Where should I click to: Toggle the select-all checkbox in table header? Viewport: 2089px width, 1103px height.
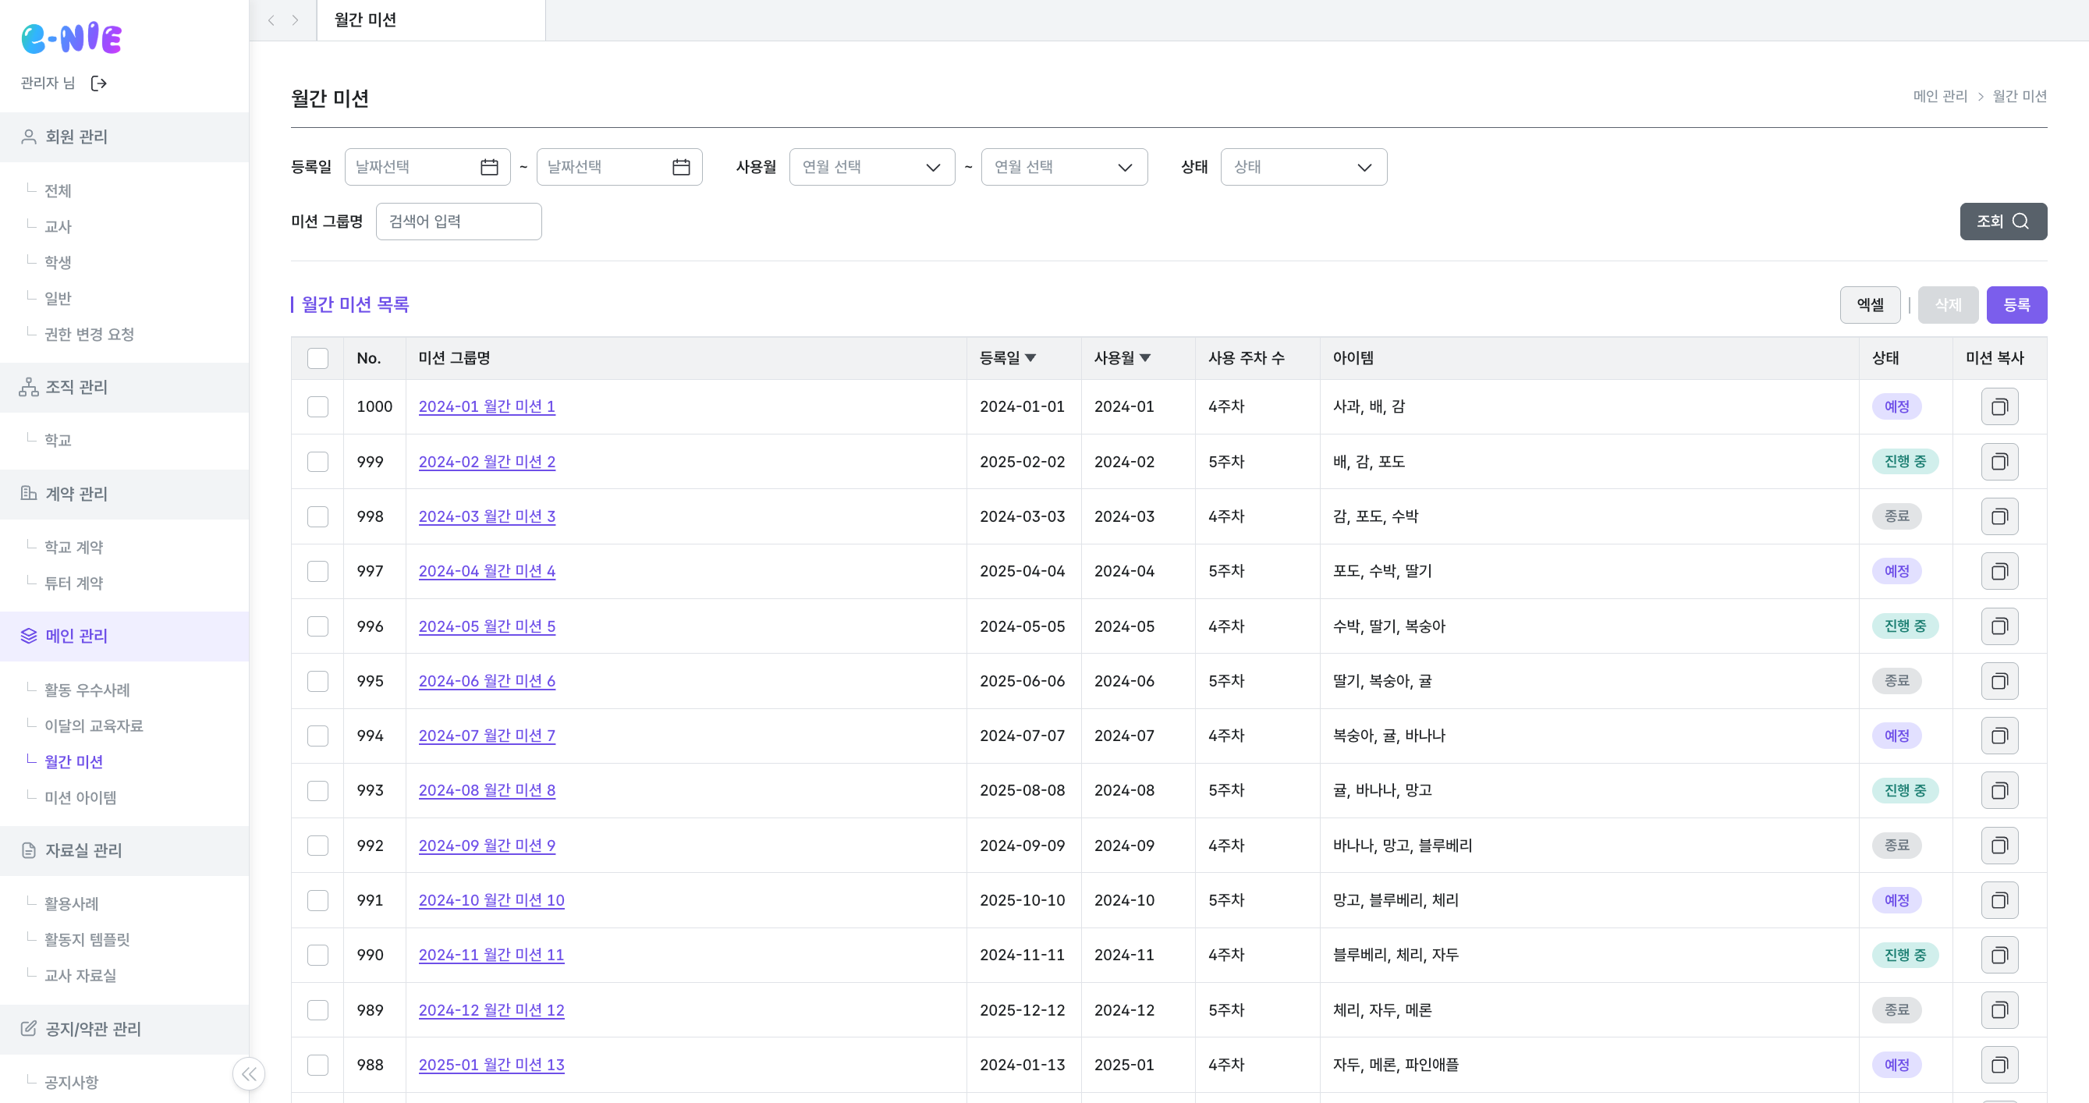pos(318,359)
